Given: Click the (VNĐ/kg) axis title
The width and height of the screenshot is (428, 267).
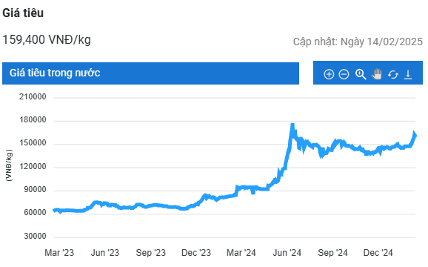Looking at the screenshot, I should pos(9,165).
